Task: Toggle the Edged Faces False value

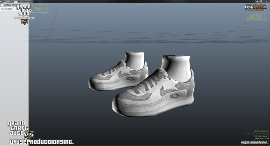Action: pos(265,16)
